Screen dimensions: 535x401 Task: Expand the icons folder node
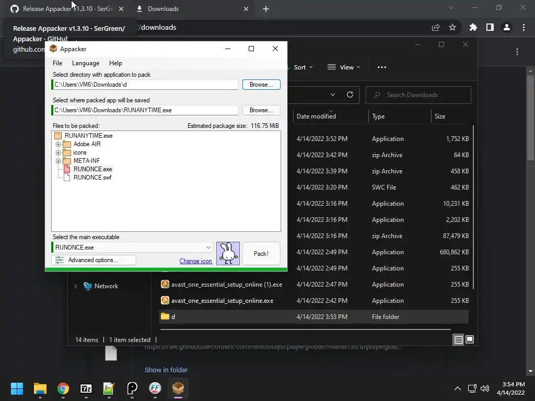pyautogui.click(x=59, y=152)
